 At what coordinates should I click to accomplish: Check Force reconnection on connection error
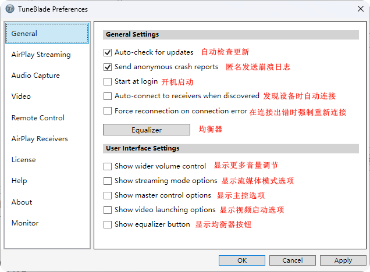pos(108,110)
